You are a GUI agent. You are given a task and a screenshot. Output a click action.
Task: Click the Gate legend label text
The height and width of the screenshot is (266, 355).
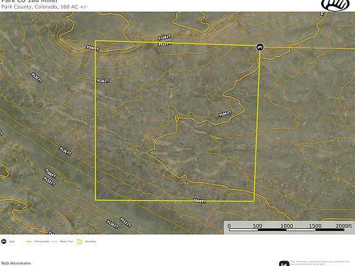pyautogui.click(x=12, y=241)
